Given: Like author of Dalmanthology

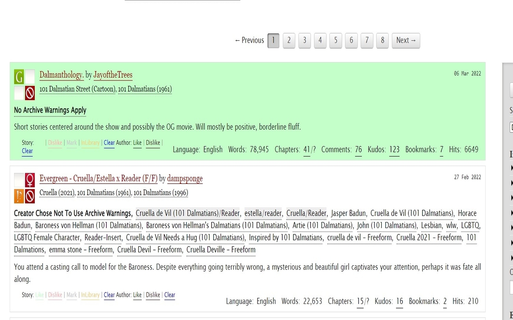Looking at the screenshot, I should (137, 143).
